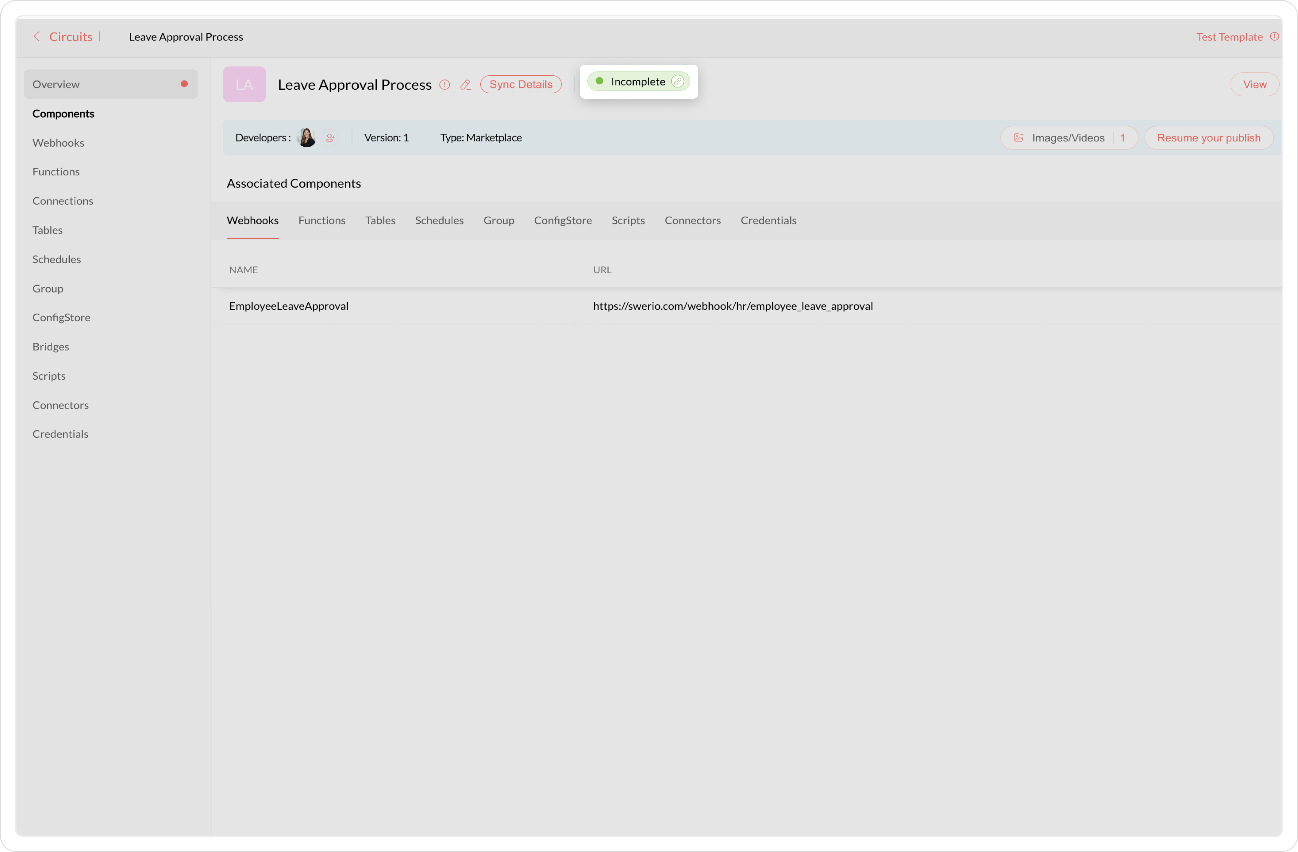Click the Images/Videos count 1

pos(1123,138)
